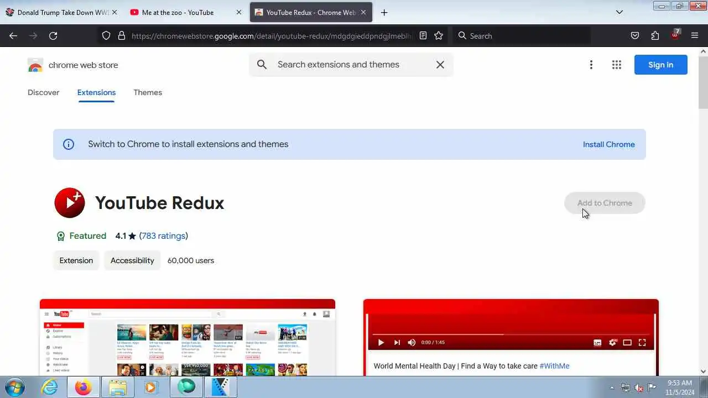Open the Extensions section
The image size is (708, 398).
[x=96, y=92]
